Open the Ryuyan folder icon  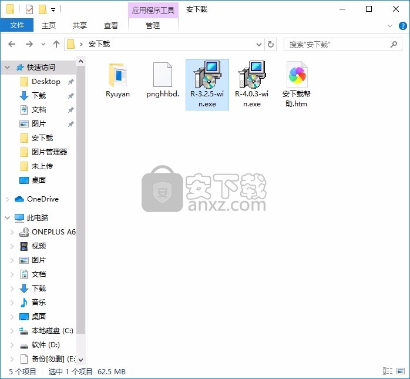pos(117,75)
